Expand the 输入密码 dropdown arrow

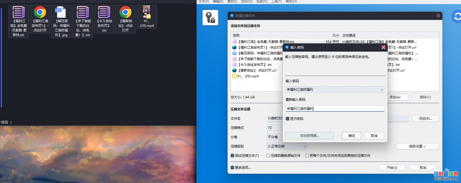point(381,90)
